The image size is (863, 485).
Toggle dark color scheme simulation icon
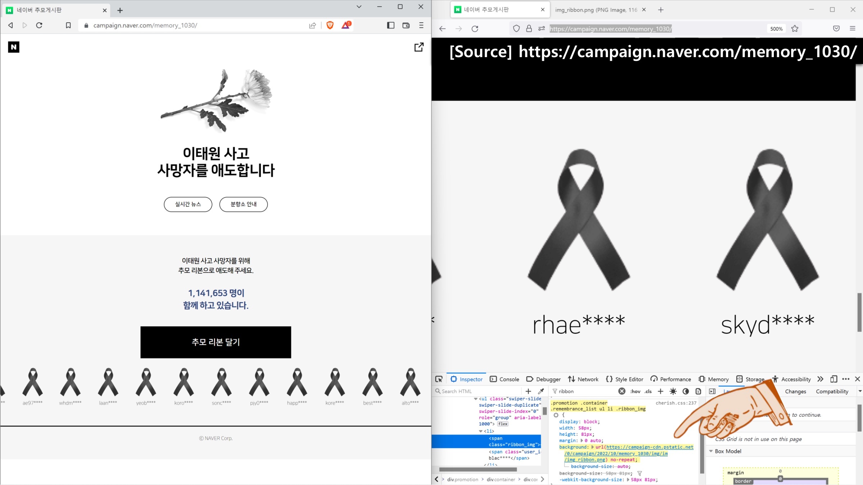686,391
